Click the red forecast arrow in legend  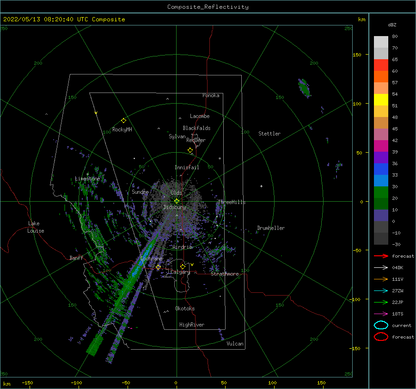pyautogui.click(x=381, y=256)
